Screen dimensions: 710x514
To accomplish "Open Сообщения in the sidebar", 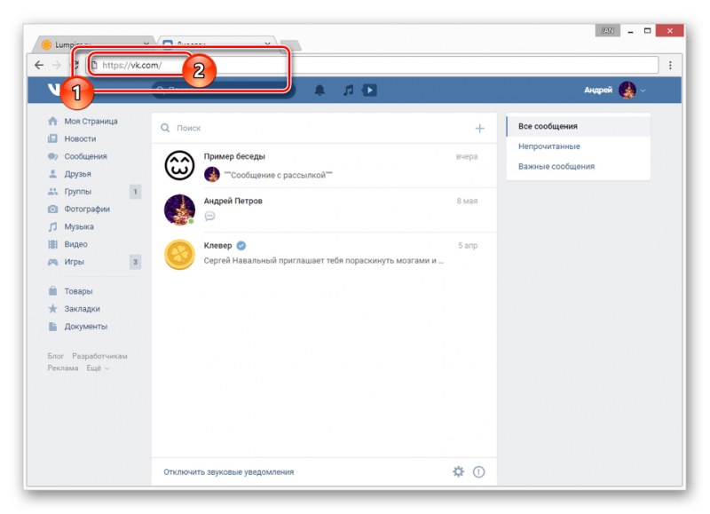I will (85, 156).
